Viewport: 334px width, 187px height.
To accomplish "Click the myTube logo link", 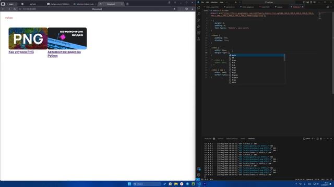I will click(x=9, y=18).
